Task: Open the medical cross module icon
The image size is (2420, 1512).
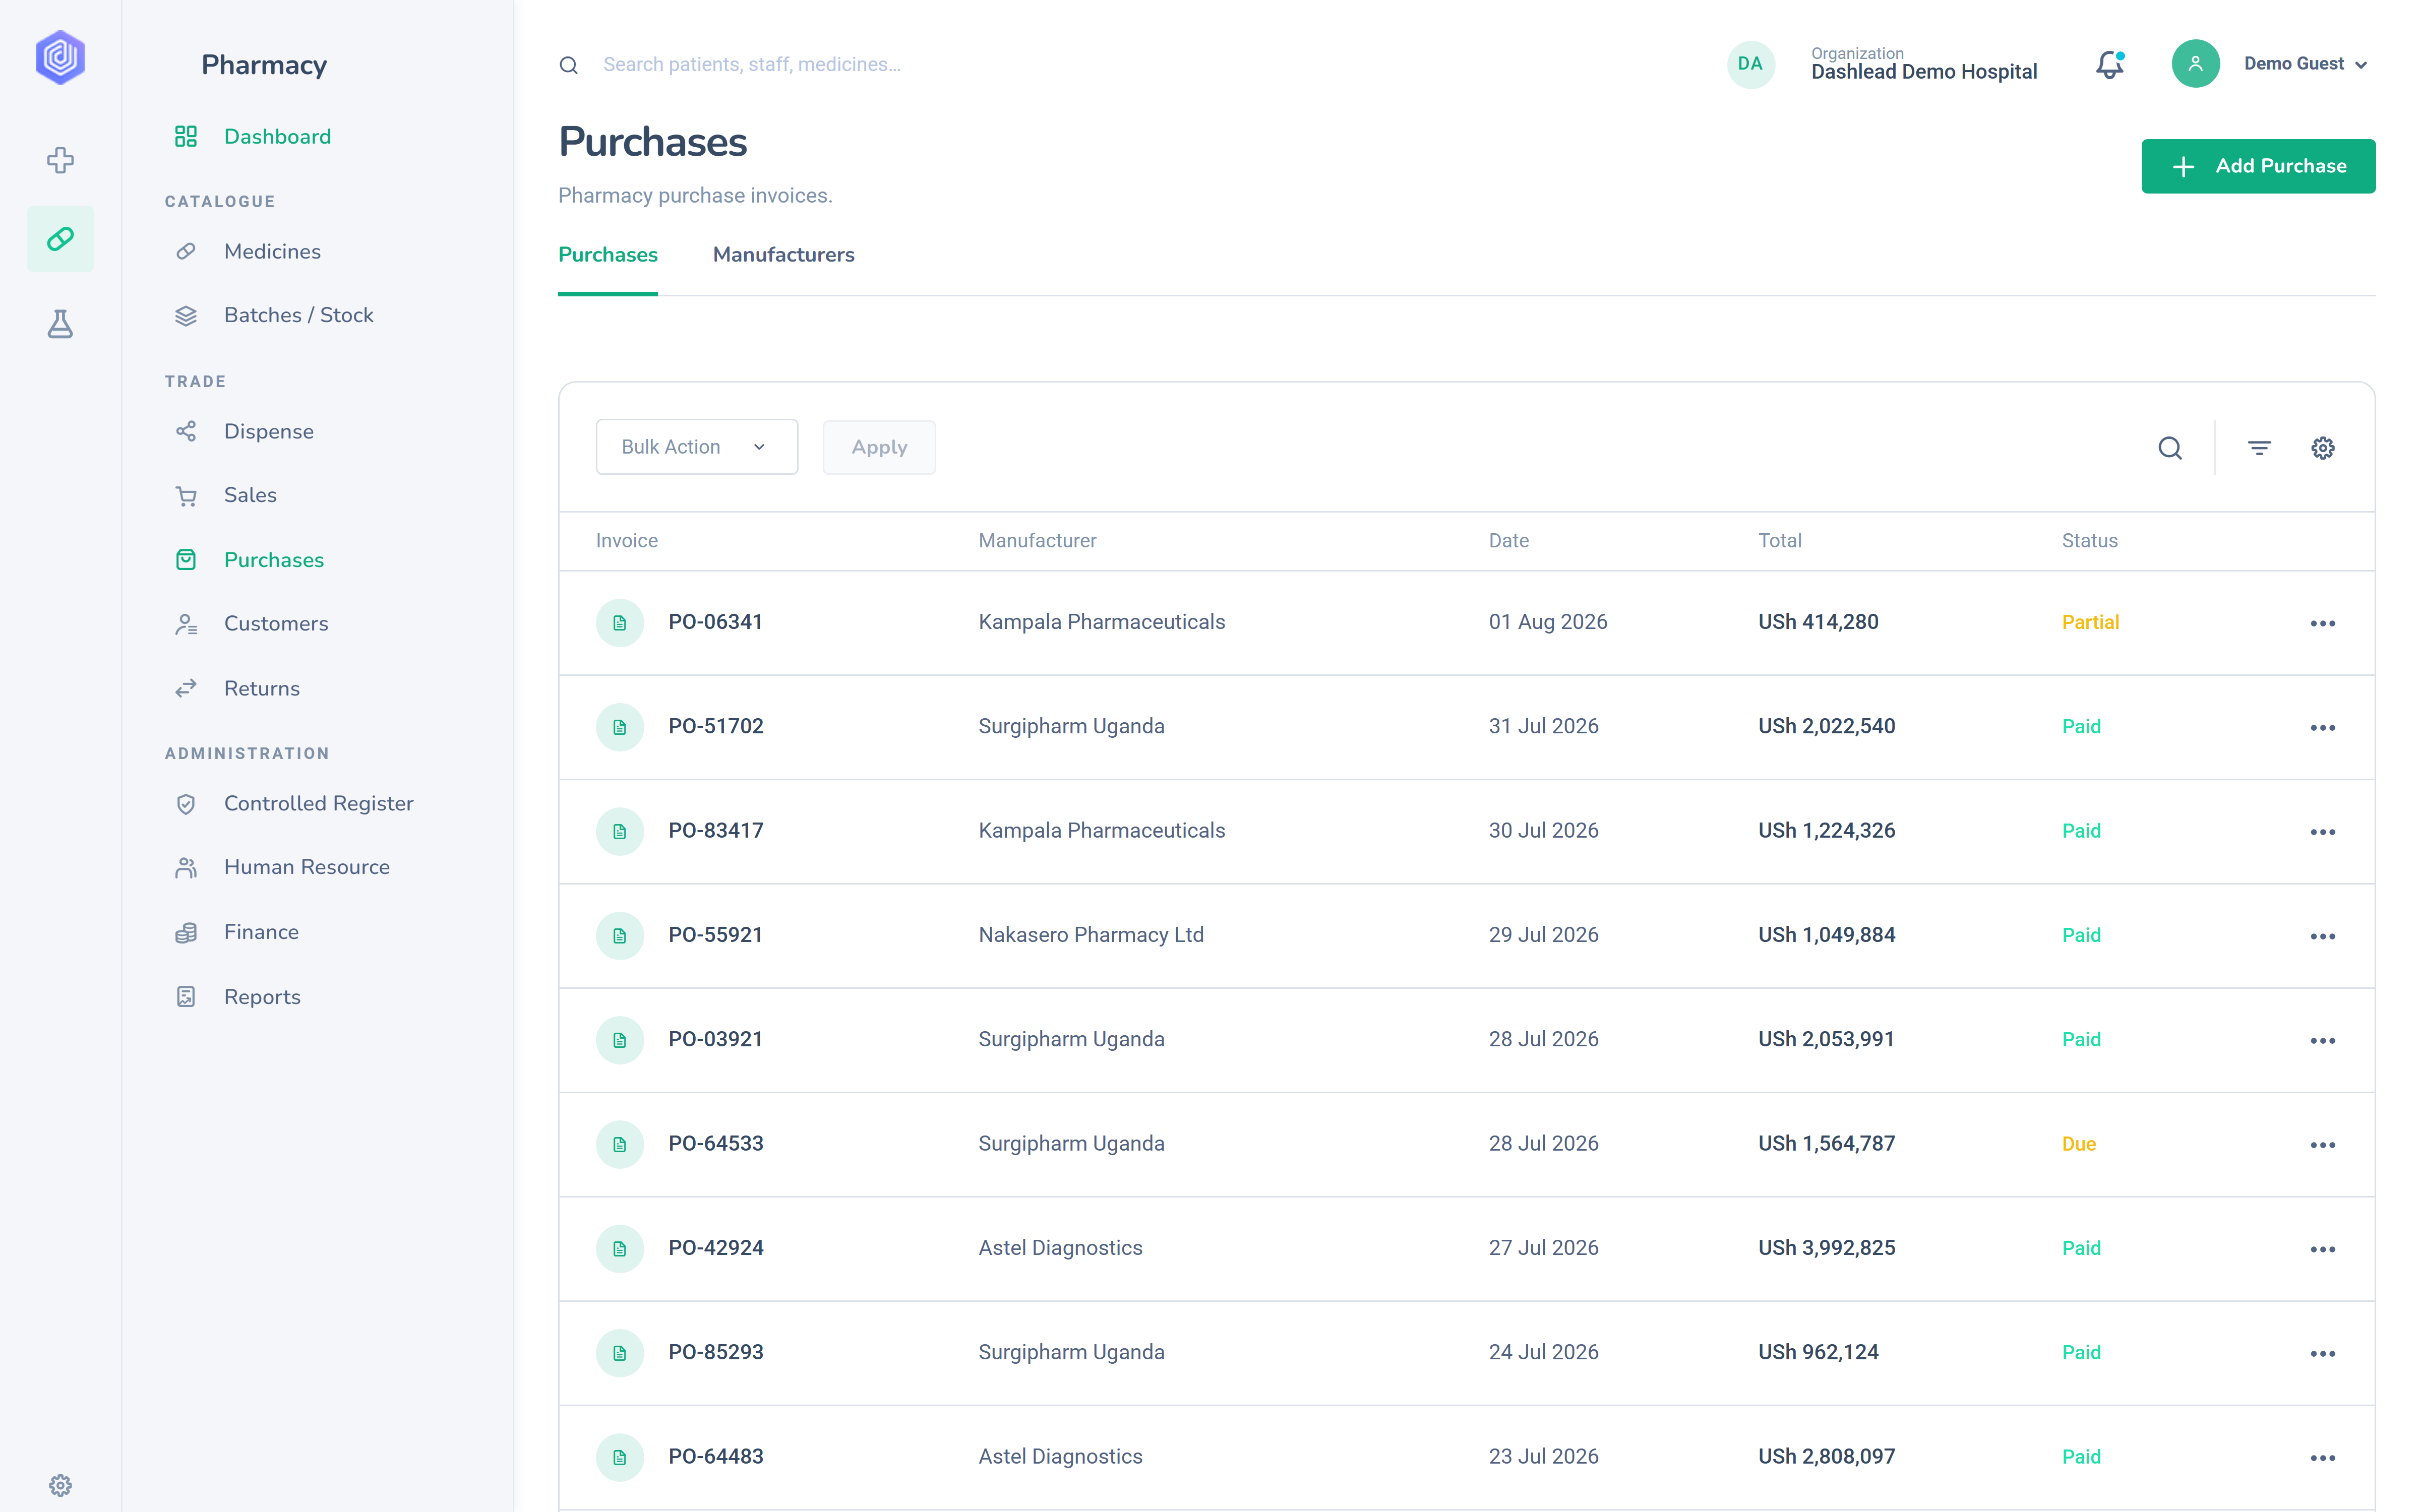Action: pos(60,160)
